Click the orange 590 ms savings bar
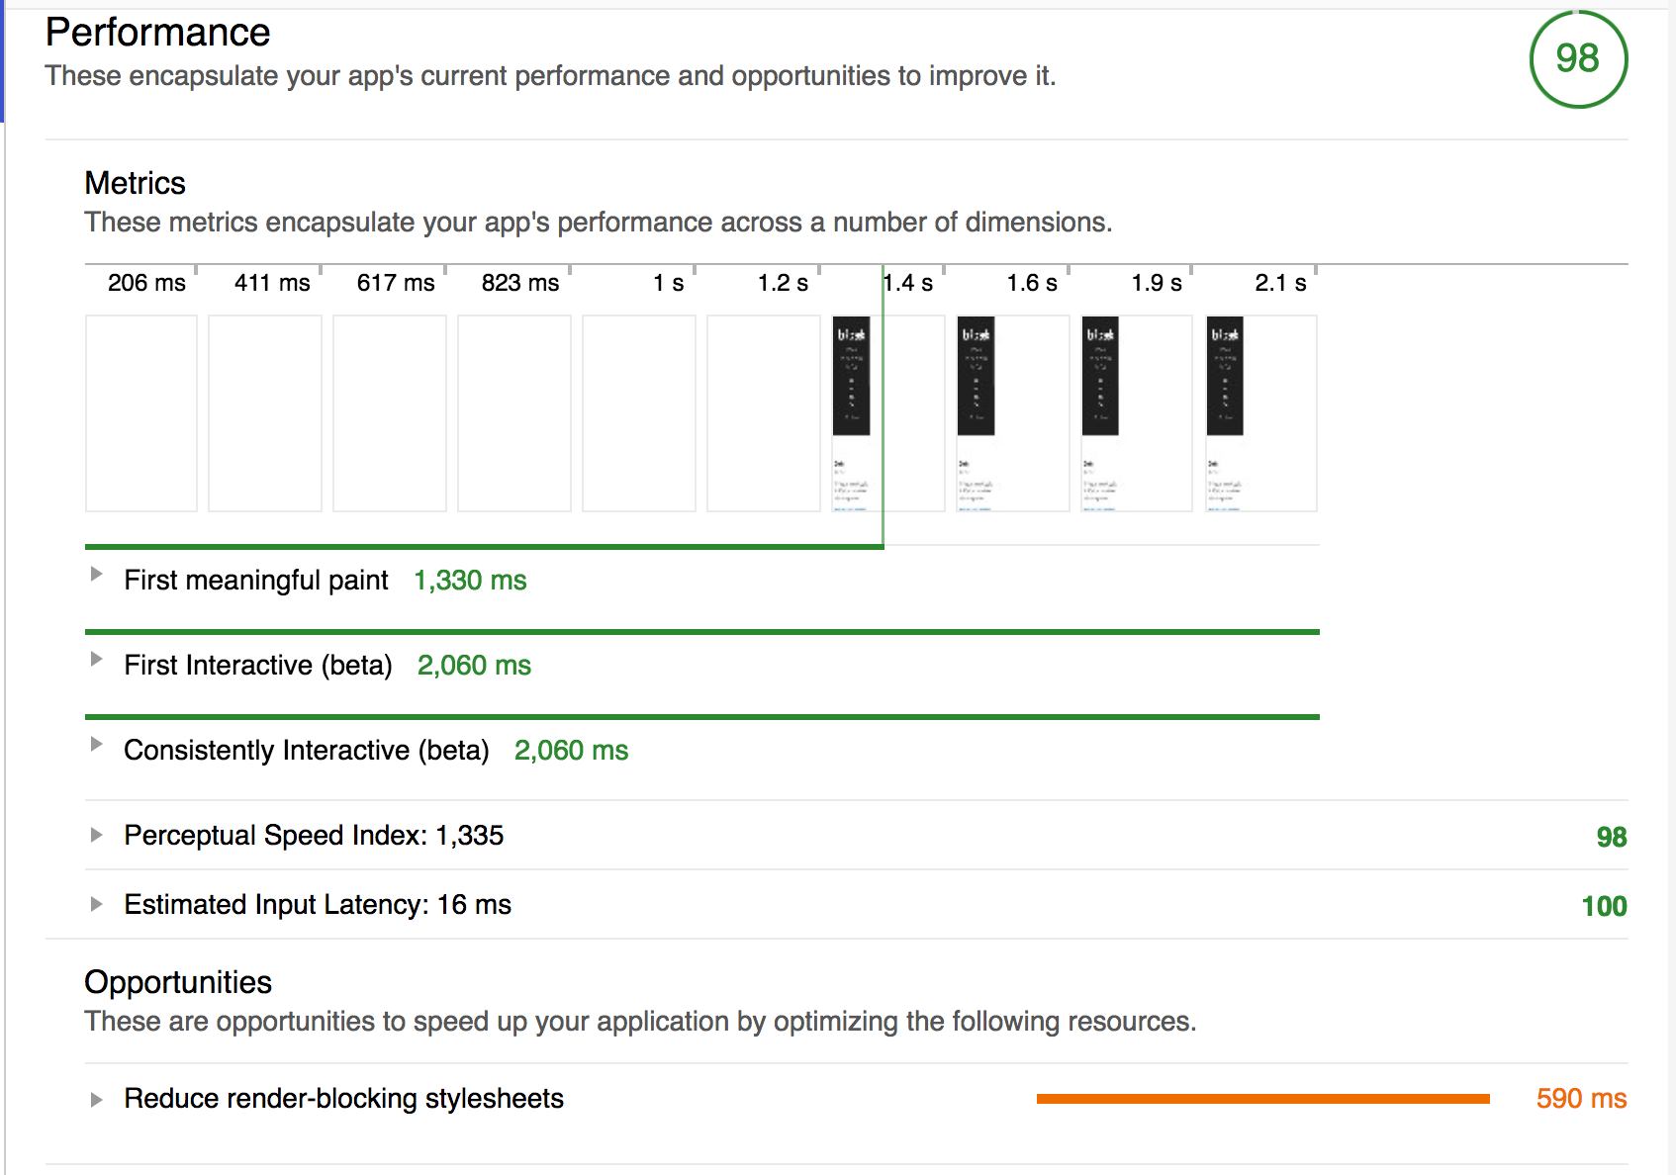Viewport: 1676px width, 1175px height. pyautogui.click(x=1263, y=1099)
